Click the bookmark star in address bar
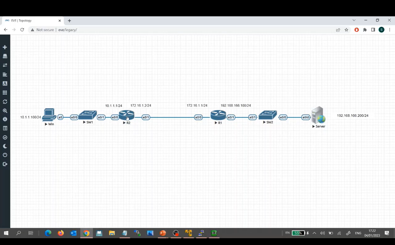This screenshot has height=245, width=395. tap(346, 30)
